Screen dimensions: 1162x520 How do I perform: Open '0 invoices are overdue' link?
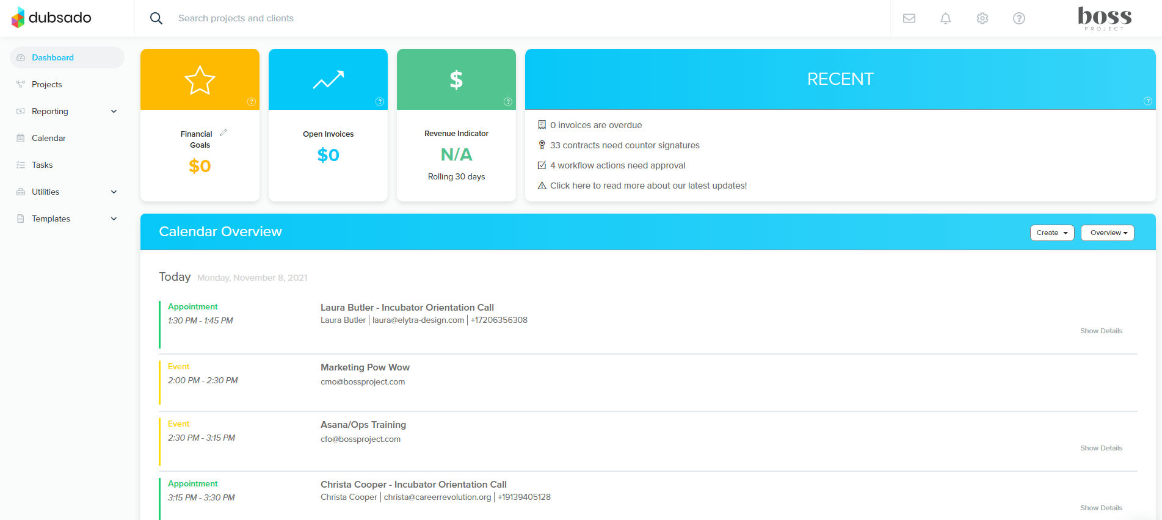(596, 125)
